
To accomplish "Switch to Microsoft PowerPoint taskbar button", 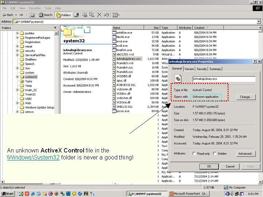I will 189,194.
